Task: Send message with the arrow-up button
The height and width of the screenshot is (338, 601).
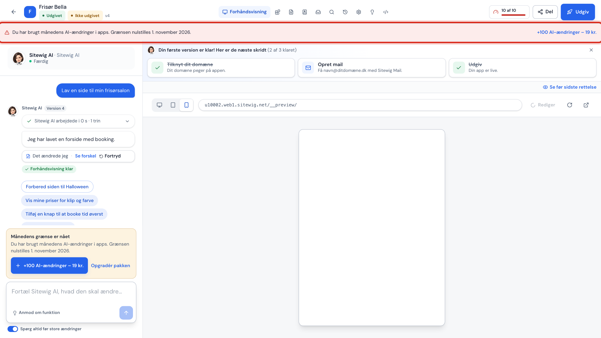Action: point(126,313)
